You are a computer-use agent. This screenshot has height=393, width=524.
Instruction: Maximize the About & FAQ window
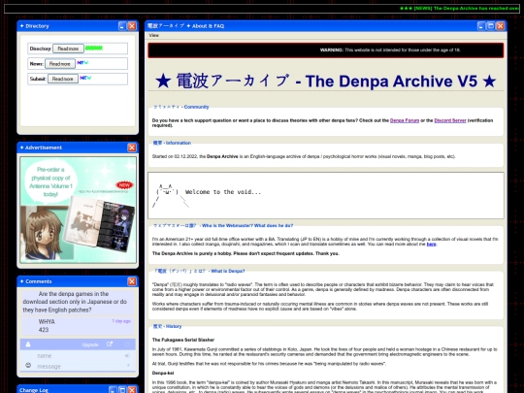pos(491,26)
